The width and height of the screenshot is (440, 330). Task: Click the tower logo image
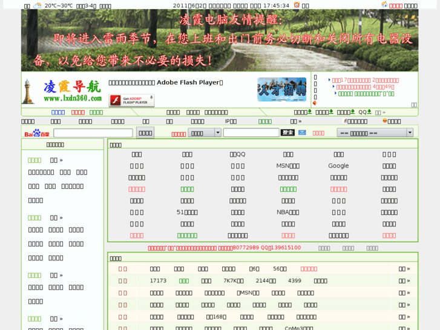click(x=28, y=91)
